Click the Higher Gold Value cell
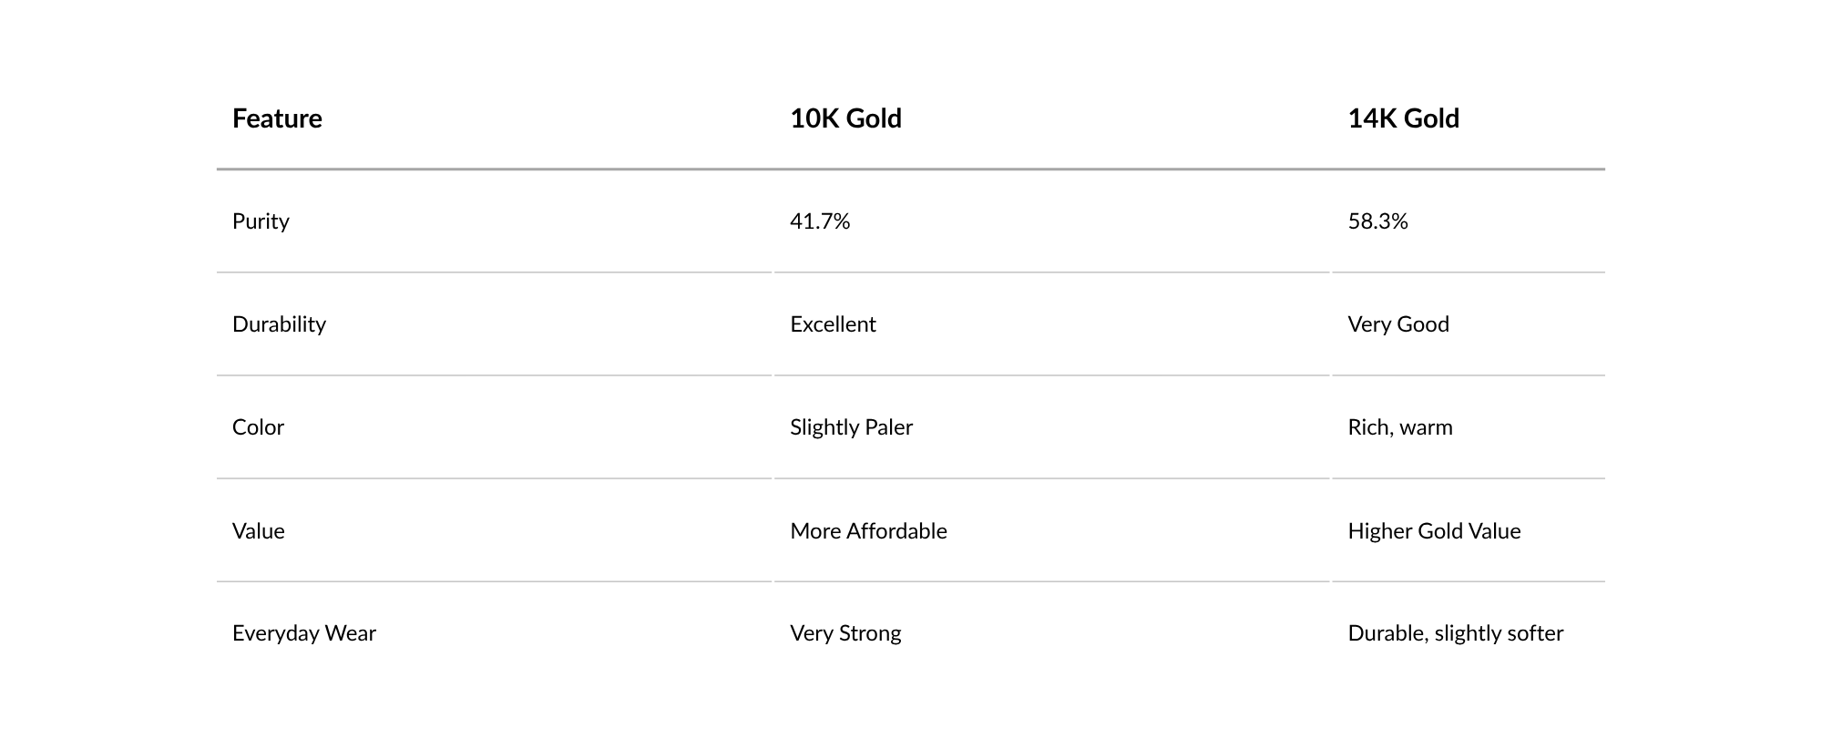Screen dimensions: 1822x729 1434,531
